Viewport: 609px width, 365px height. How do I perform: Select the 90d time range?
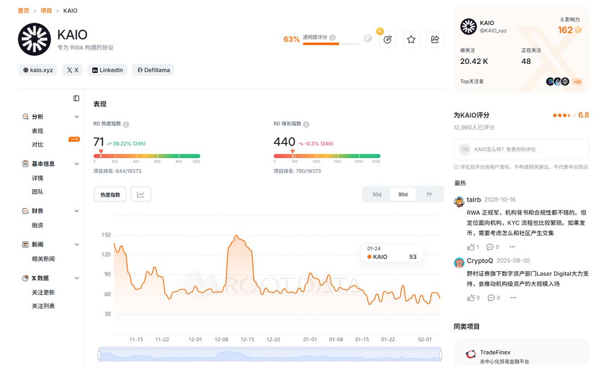point(403,194)
